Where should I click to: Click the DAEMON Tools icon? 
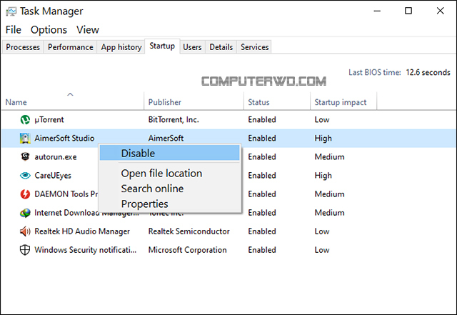pyautogui.click(x=25, y=194)
